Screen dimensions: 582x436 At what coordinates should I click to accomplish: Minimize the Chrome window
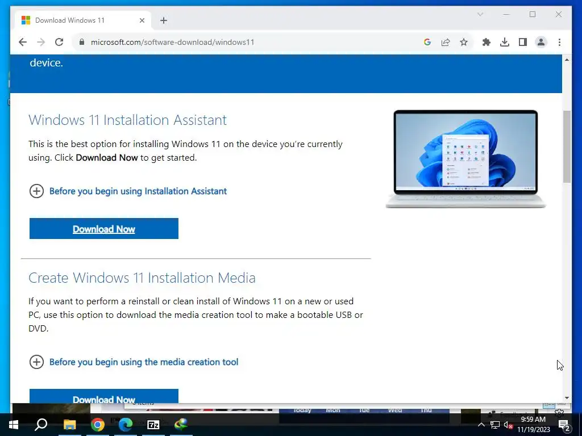click(x=506, y=14)
